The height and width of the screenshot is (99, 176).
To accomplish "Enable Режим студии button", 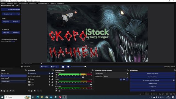I will 153,83.
